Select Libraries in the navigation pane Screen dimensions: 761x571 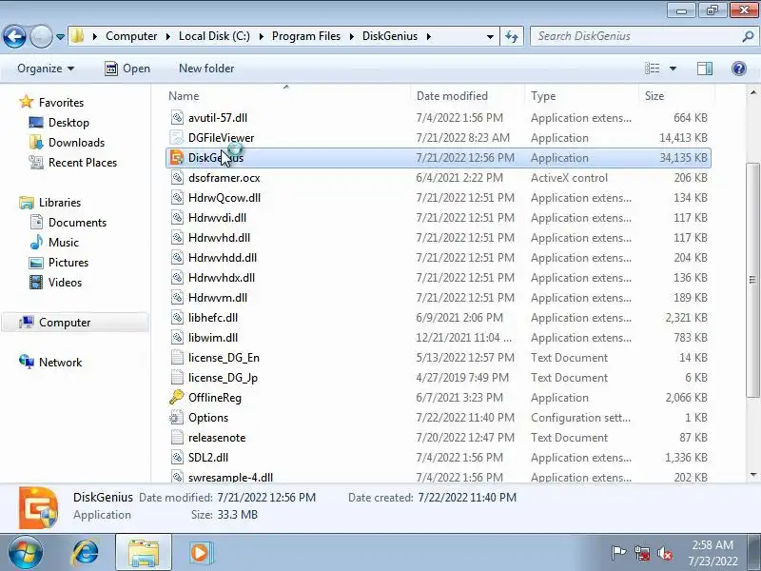click(49, 202)
